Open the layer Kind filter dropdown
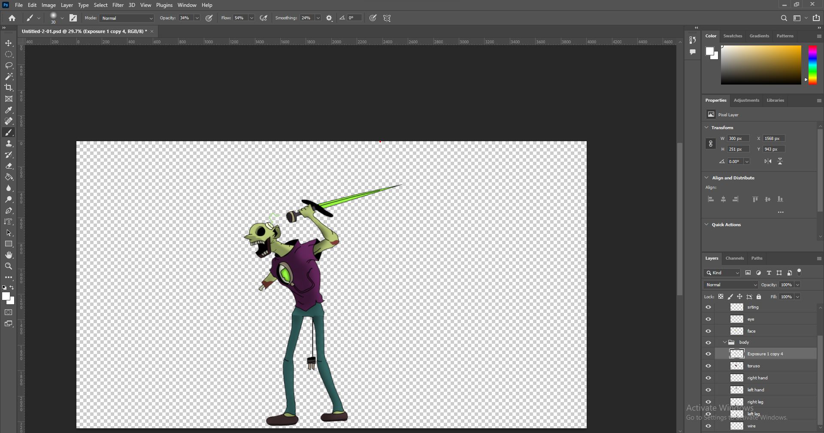 click(722, 273)
